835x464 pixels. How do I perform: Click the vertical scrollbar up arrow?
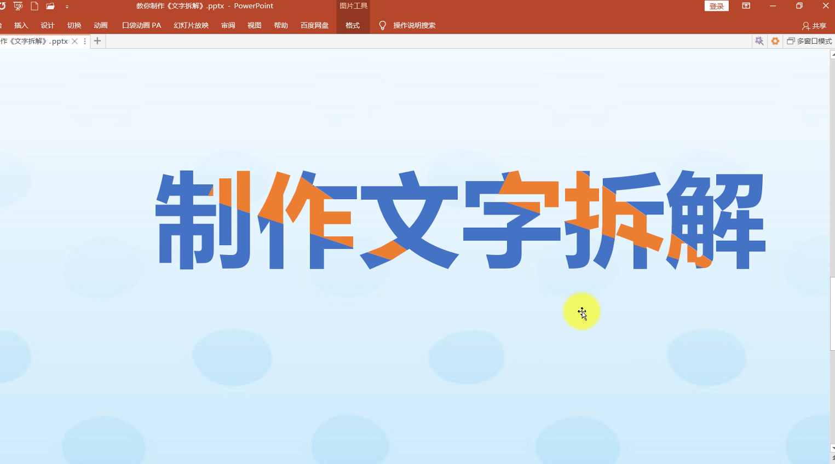832,55
